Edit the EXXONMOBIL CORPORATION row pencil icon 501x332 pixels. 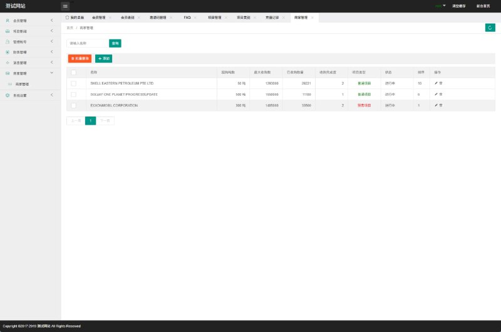pyautogui.click(x=436, y=105)
